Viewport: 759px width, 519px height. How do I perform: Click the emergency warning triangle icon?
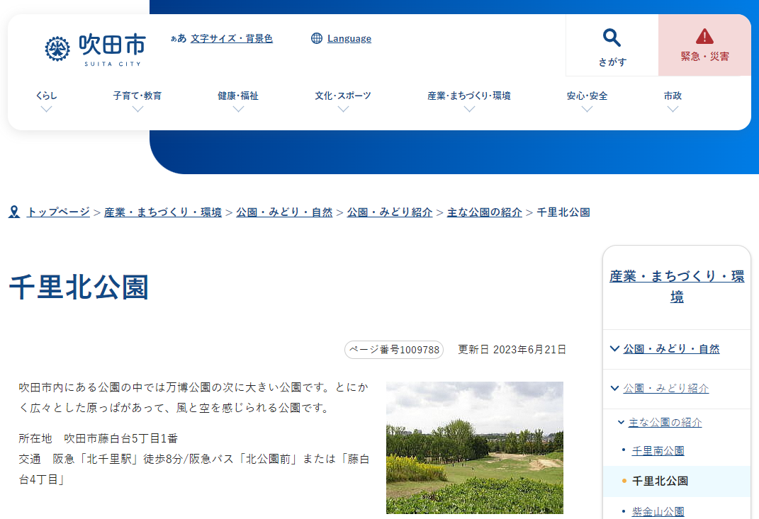(704, 36)
